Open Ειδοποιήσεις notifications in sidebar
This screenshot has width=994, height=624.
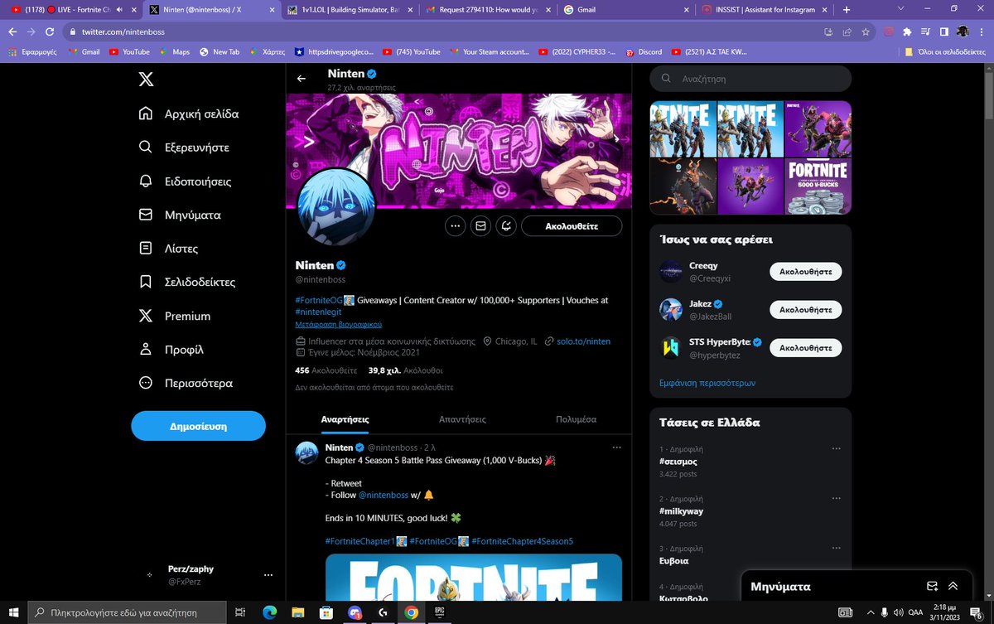(186, 181)
